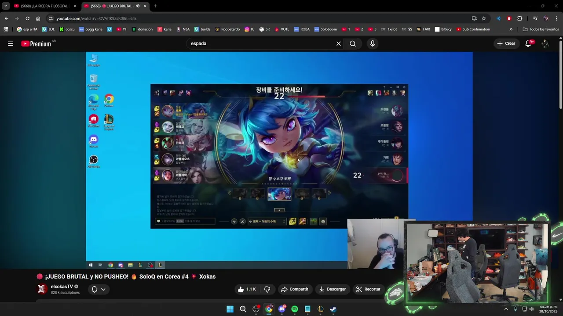
Task: View site information for youtube.com
Action: [51, 18]
